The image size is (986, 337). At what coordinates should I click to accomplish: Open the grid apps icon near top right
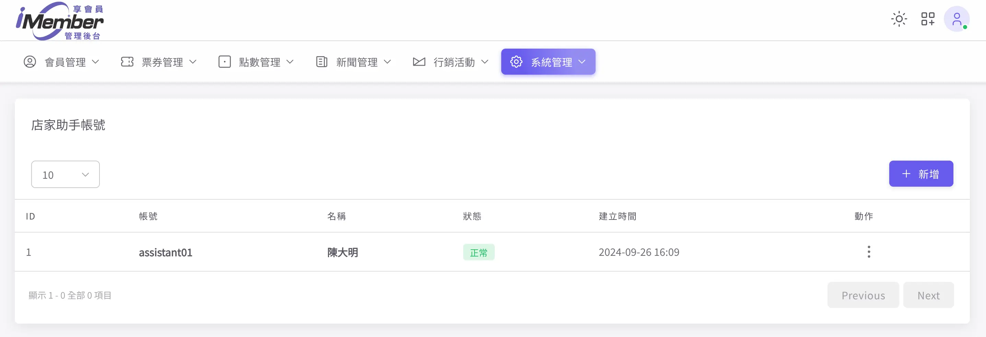click(928, 19)
